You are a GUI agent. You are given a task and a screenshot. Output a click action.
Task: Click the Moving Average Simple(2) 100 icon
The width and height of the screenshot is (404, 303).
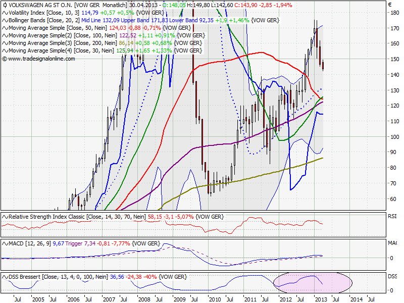pos(5,35)
